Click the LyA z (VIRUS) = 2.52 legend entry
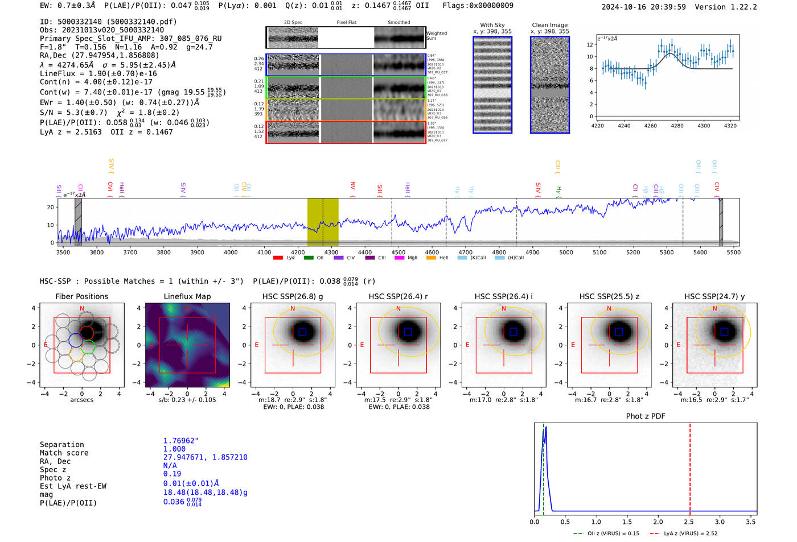 click(x=683, y=533)
